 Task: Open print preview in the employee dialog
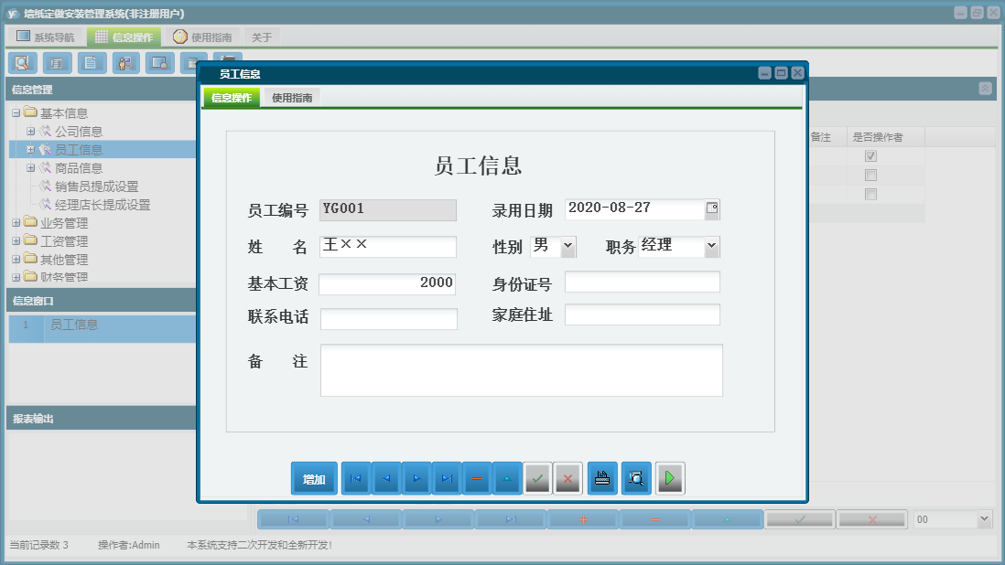pyautogui.click(x=635, y=478)
